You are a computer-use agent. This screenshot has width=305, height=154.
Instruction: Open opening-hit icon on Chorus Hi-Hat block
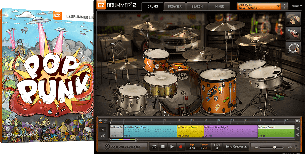coord(206,127)
